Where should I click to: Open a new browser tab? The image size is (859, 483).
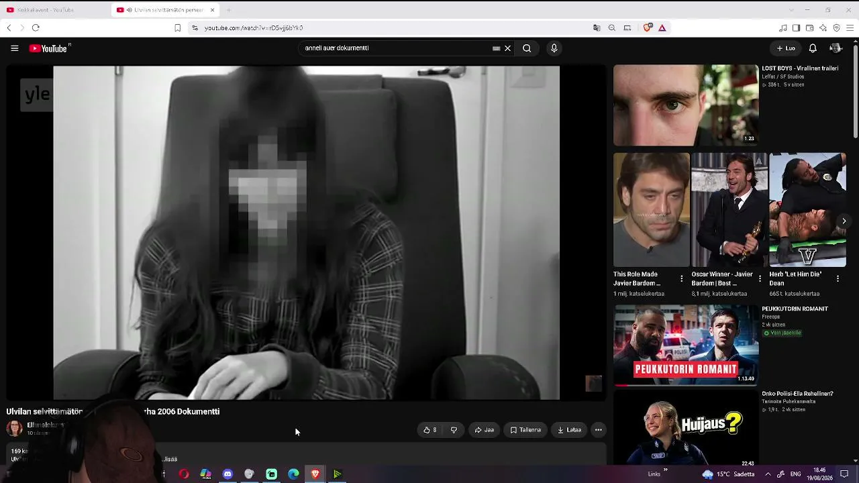tap(229, 10)
